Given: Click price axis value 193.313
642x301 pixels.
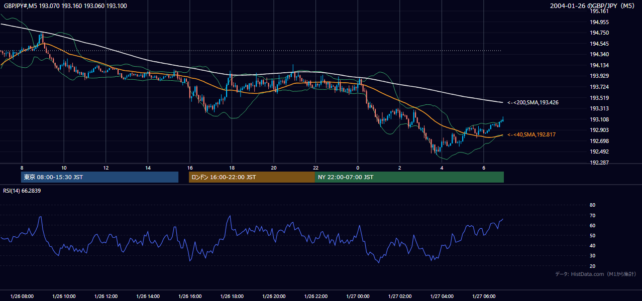Looking at the screenshot, I should 599,108.
